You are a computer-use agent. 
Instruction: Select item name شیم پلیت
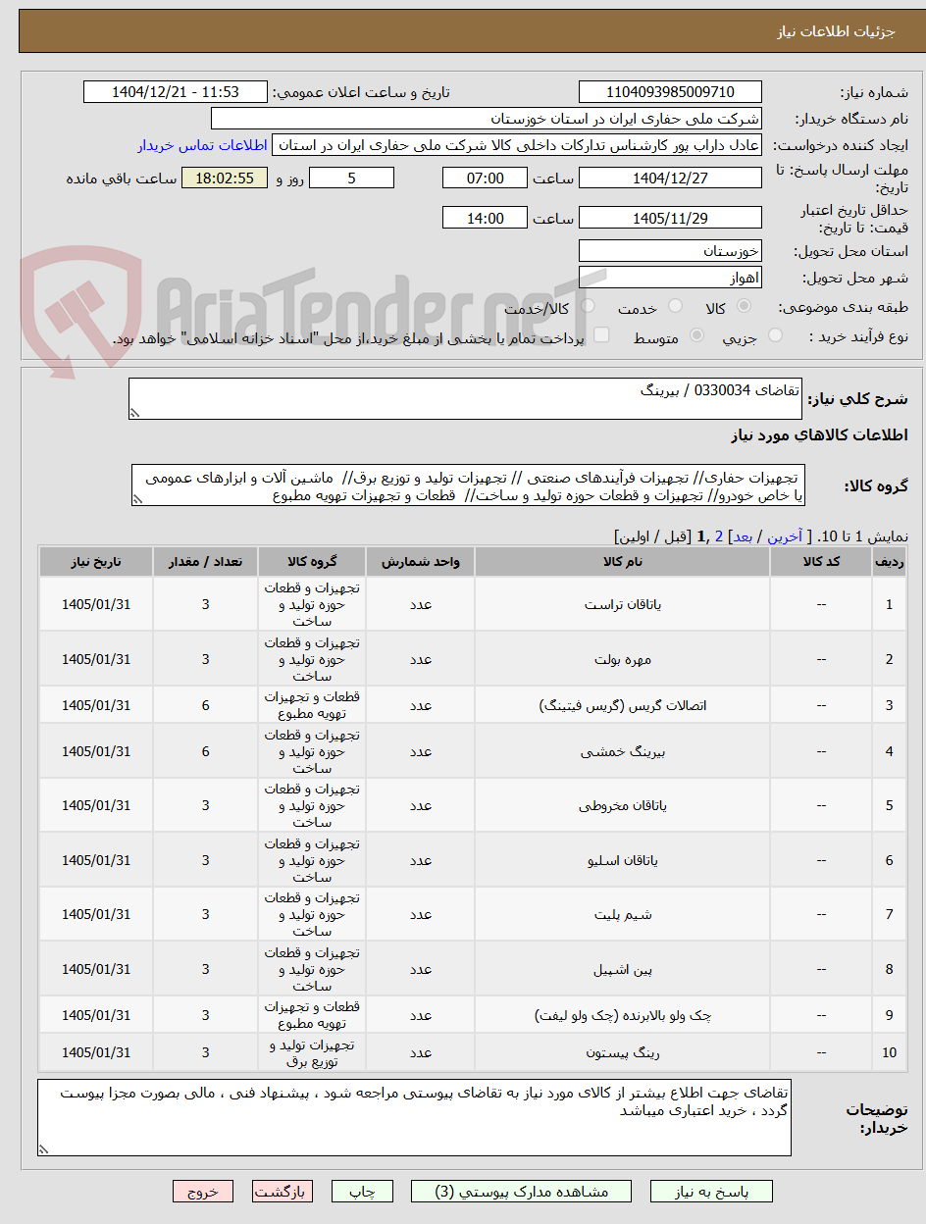(x=623, y=914)
